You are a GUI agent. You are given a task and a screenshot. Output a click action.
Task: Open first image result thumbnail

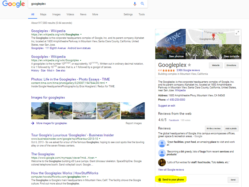tap(40, 111)
